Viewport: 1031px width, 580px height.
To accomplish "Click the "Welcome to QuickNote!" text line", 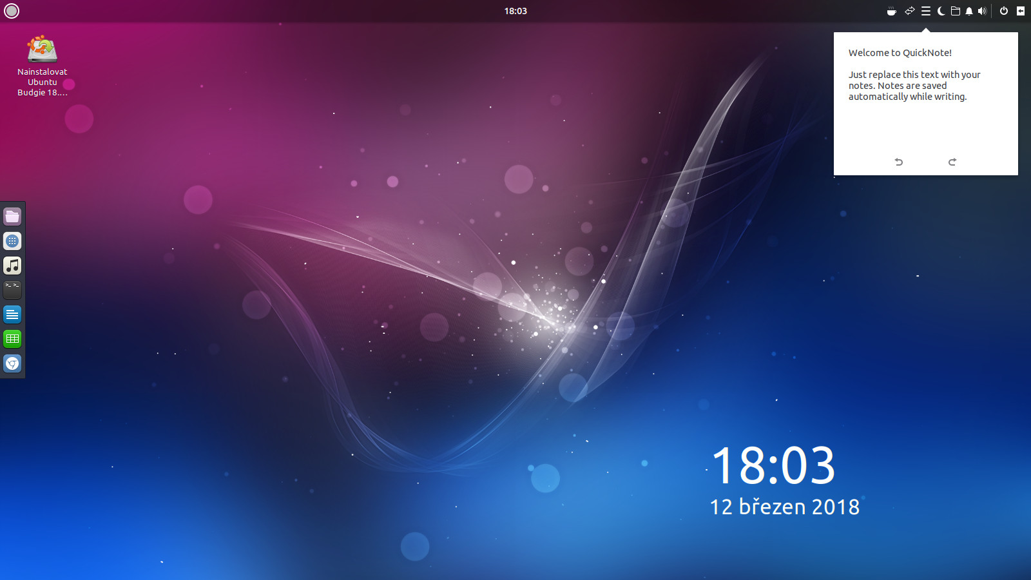I will (900, 53).
